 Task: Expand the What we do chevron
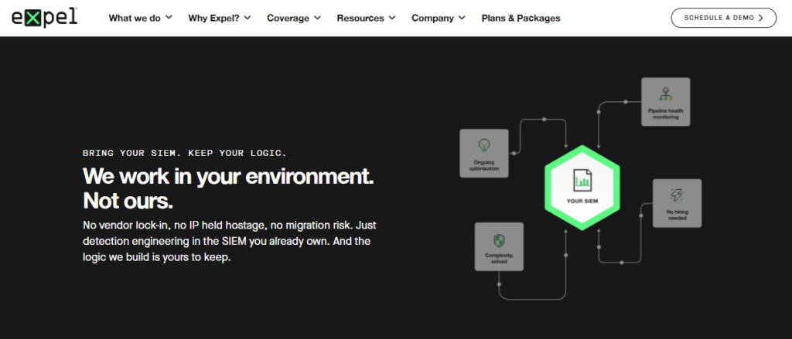tap(169, 17)
